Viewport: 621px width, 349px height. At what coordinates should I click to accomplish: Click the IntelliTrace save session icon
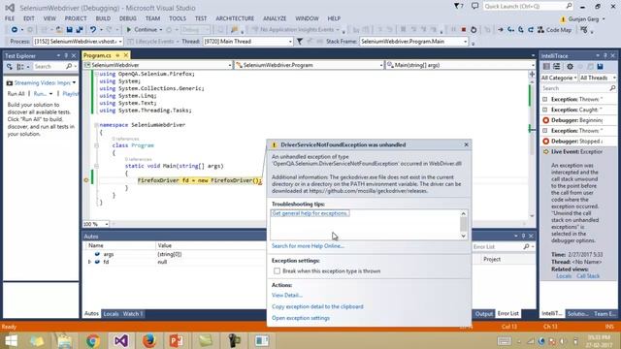(600, 67)
